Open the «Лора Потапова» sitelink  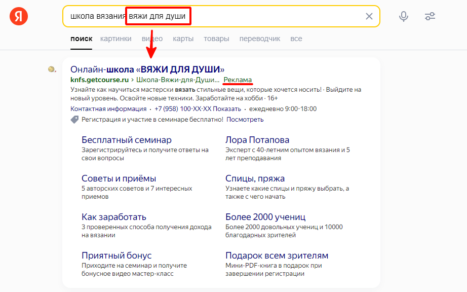pos(257,140)
